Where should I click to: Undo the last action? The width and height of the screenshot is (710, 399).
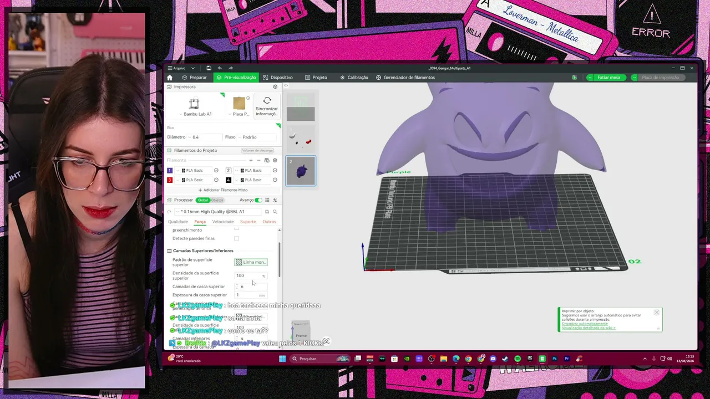220,68
